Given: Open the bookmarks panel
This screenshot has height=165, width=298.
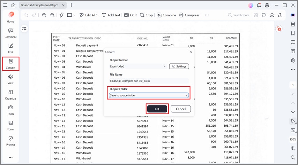Looking at the screenshot, I should tap(293, 33).
